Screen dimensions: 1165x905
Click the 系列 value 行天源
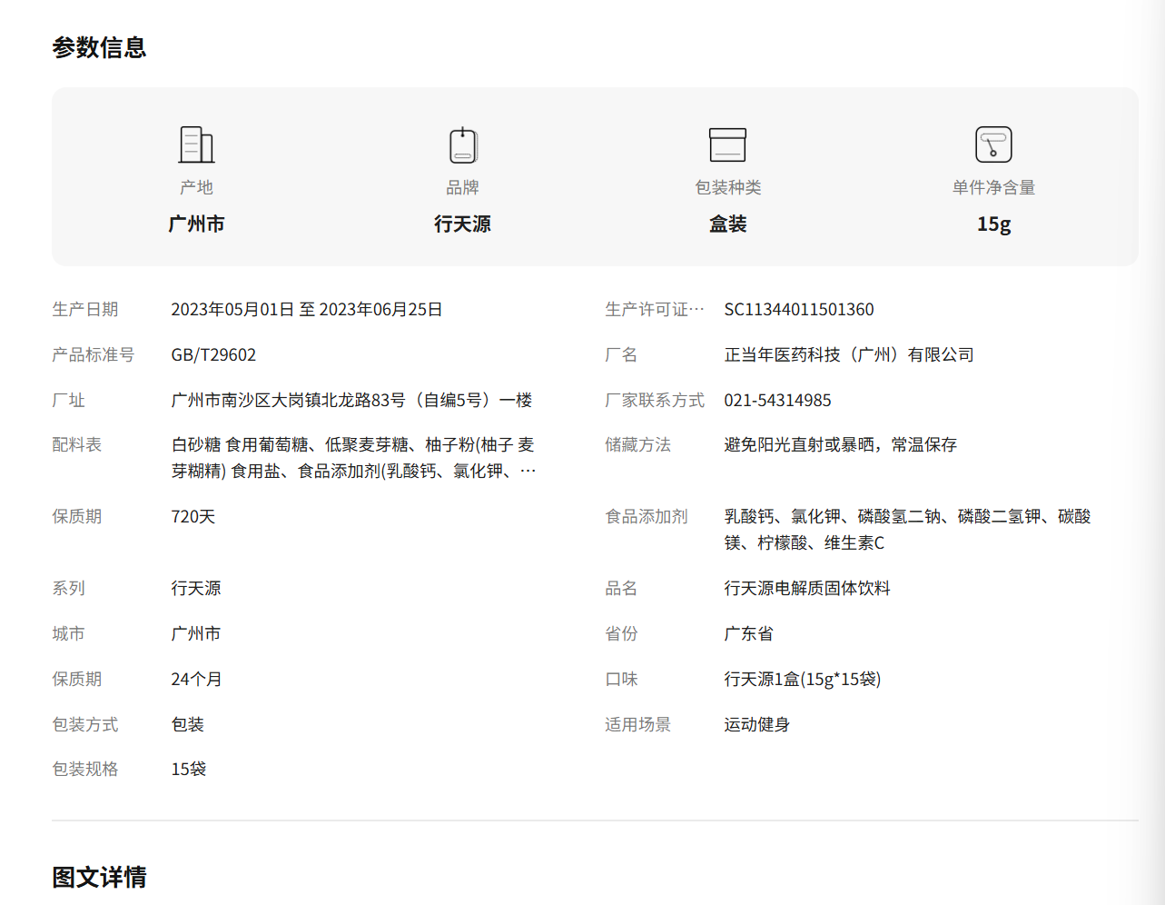click(196, 589)
